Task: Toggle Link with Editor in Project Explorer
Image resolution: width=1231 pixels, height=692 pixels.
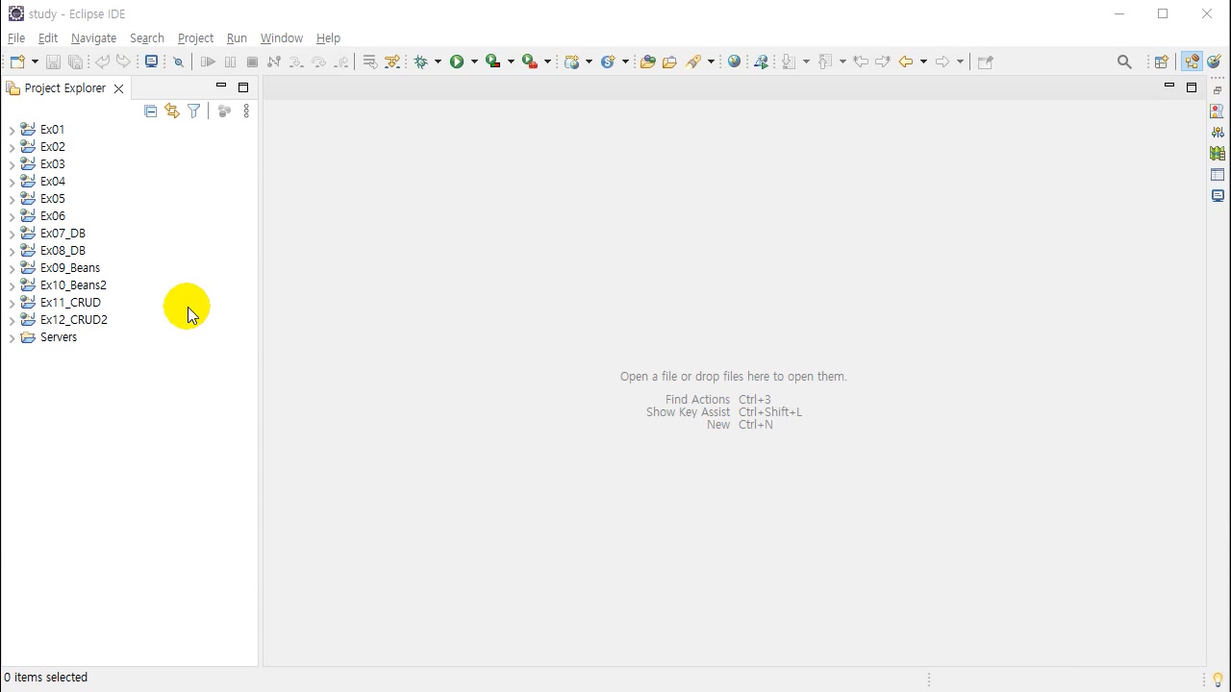Action: pyautogui.click(x=172, y=111)
